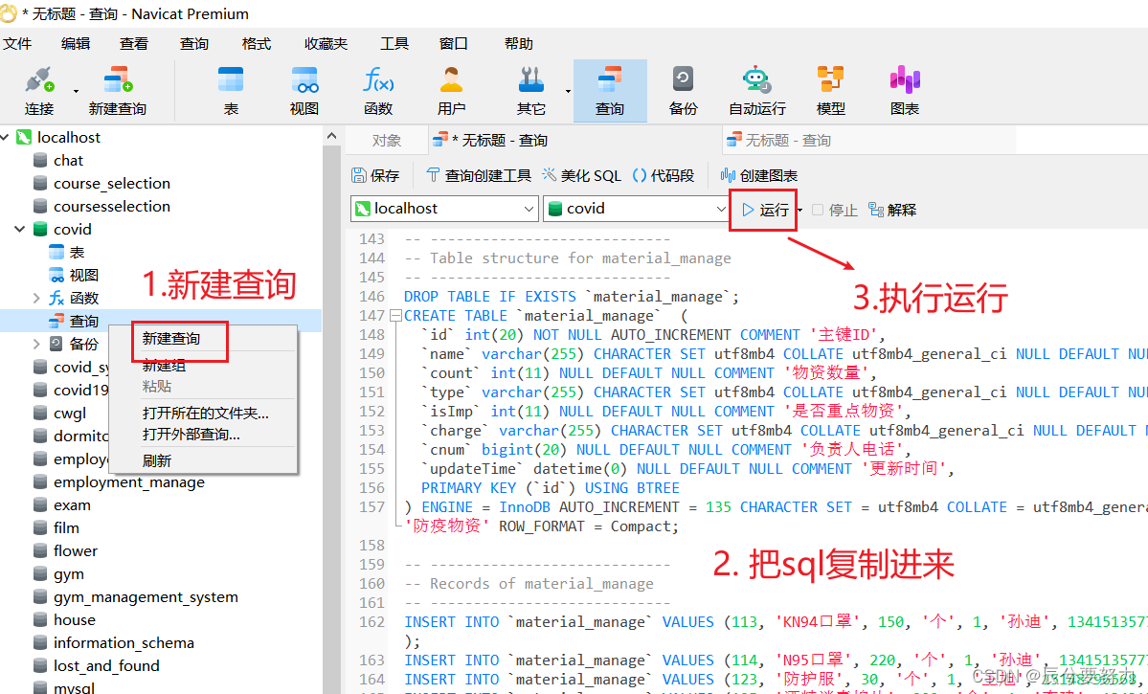Select 查询 node under covid
The width and height of the screenshot is (1148, 694).
coord(83,322)
